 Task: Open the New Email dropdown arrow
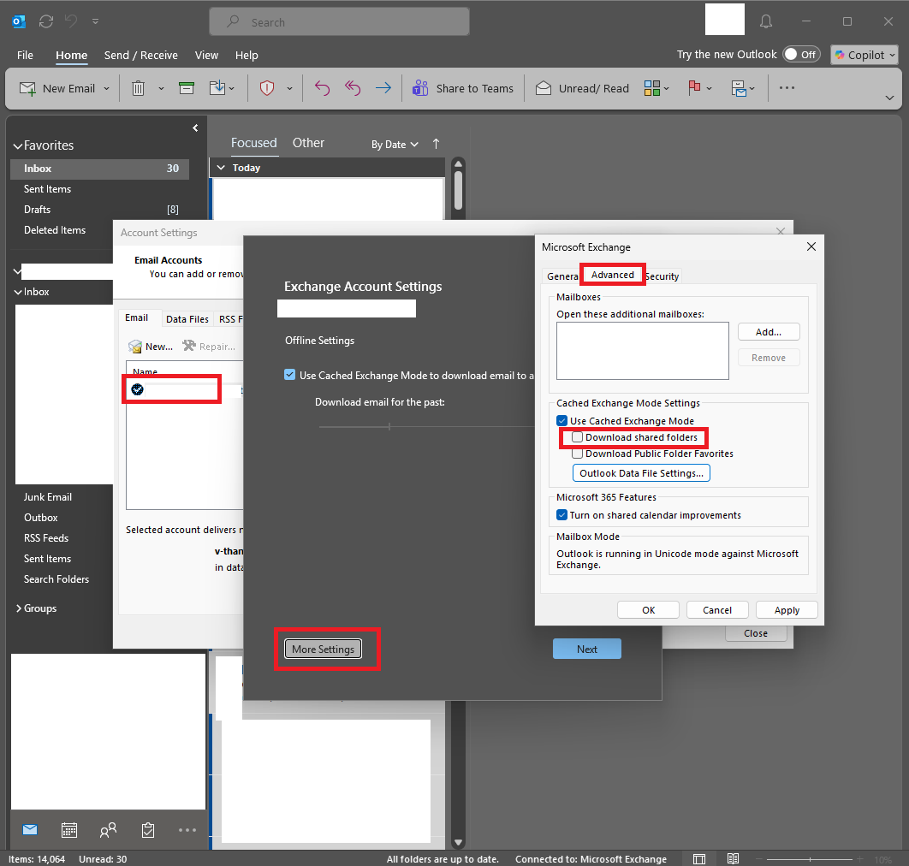(x=107, y=89)
